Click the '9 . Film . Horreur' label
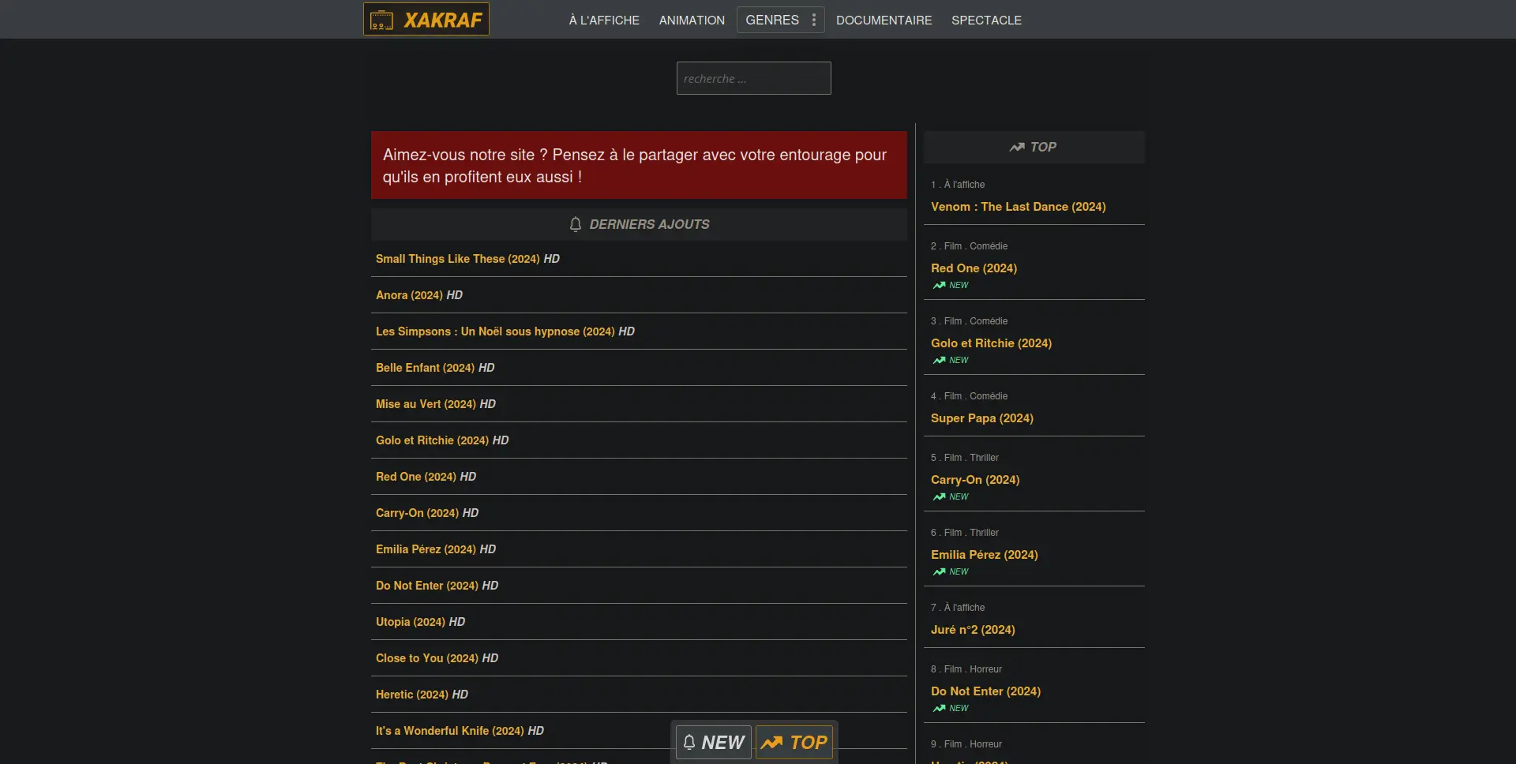1516x764 pixels. (x=966, y=744)
